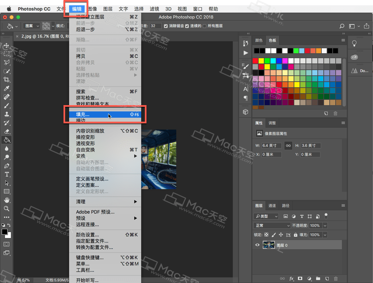
Task: Open the pattern picker dropdown arrow
Action: (53, 26)
